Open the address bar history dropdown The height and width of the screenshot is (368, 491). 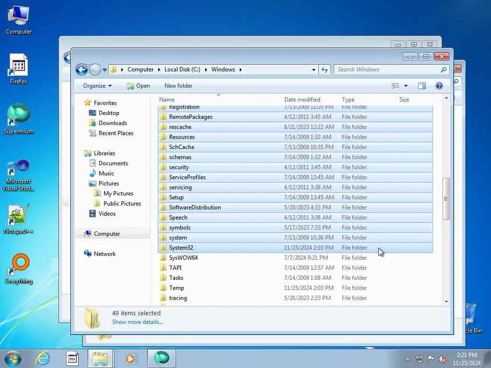(314, 70)
